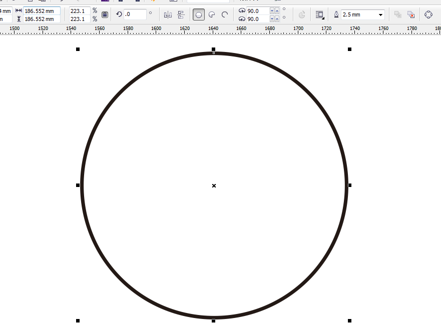This screenshot has height=328, width=441.
Task: Open the outline width 2.5 mm dropdown
Action: tap(380, 14)
